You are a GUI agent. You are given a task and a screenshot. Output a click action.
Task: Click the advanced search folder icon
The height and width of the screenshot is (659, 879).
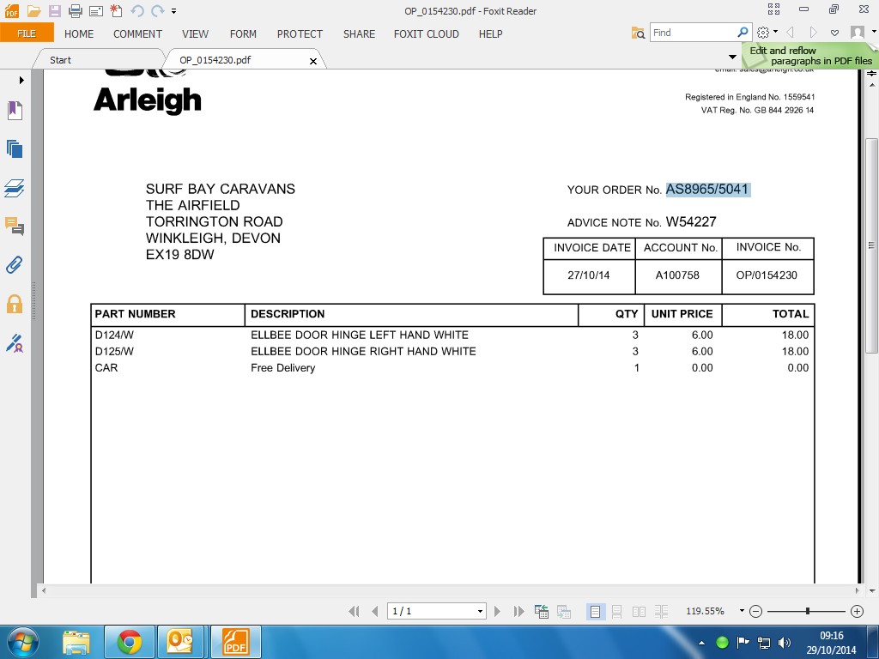click(x=638, y=33)
